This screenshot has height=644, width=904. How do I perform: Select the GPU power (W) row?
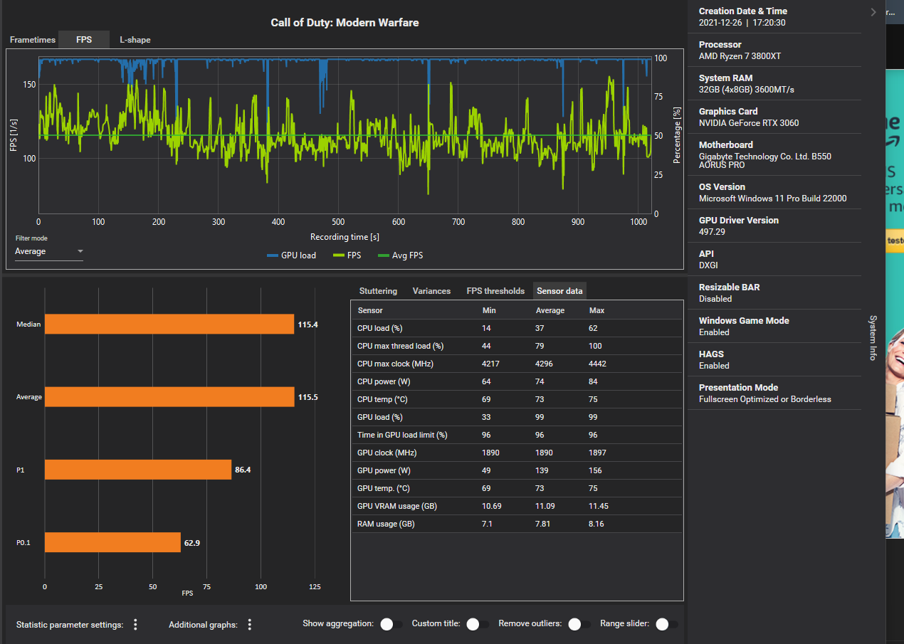[x=517, y=470]
